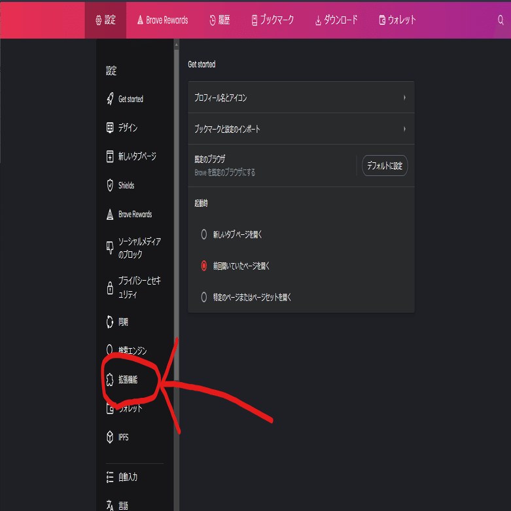Click the Brave Rewards sidebar label
This screenshot has height=511, width=511.
pos(135,214)
